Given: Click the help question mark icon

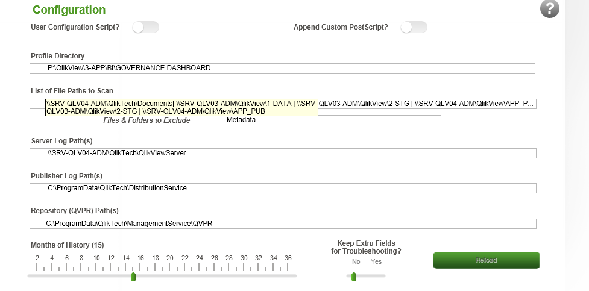Looking at the screenshot, I should coord(549,8).
